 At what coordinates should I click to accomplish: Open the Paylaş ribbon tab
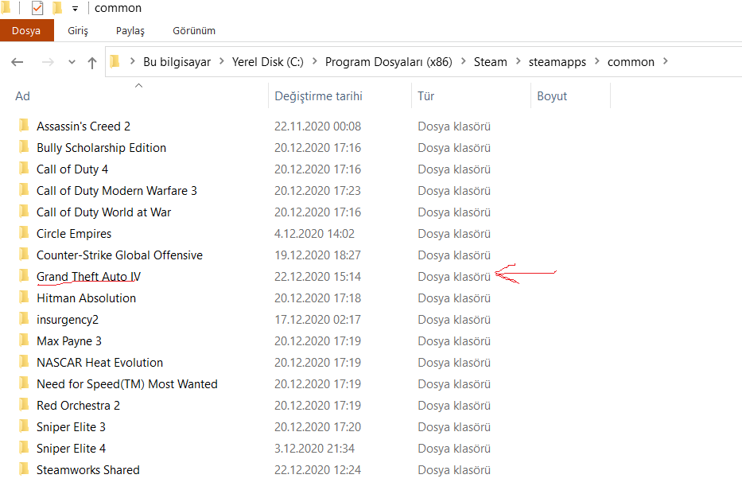point(130,31)
